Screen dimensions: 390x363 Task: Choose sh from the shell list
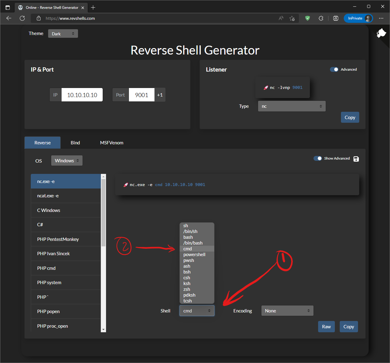[197, 226]
